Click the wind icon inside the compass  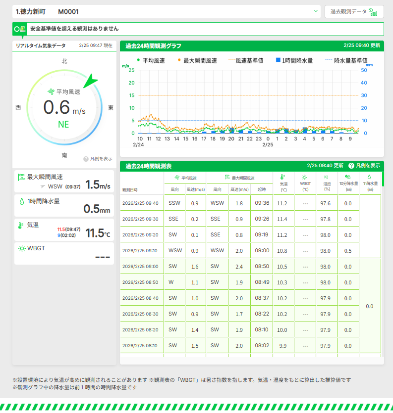click(x=51, y=92)
